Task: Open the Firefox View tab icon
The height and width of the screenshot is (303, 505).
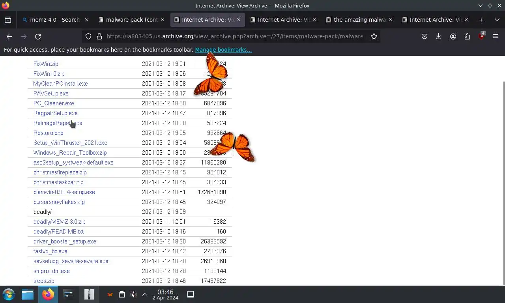Action: coord(8,20)
